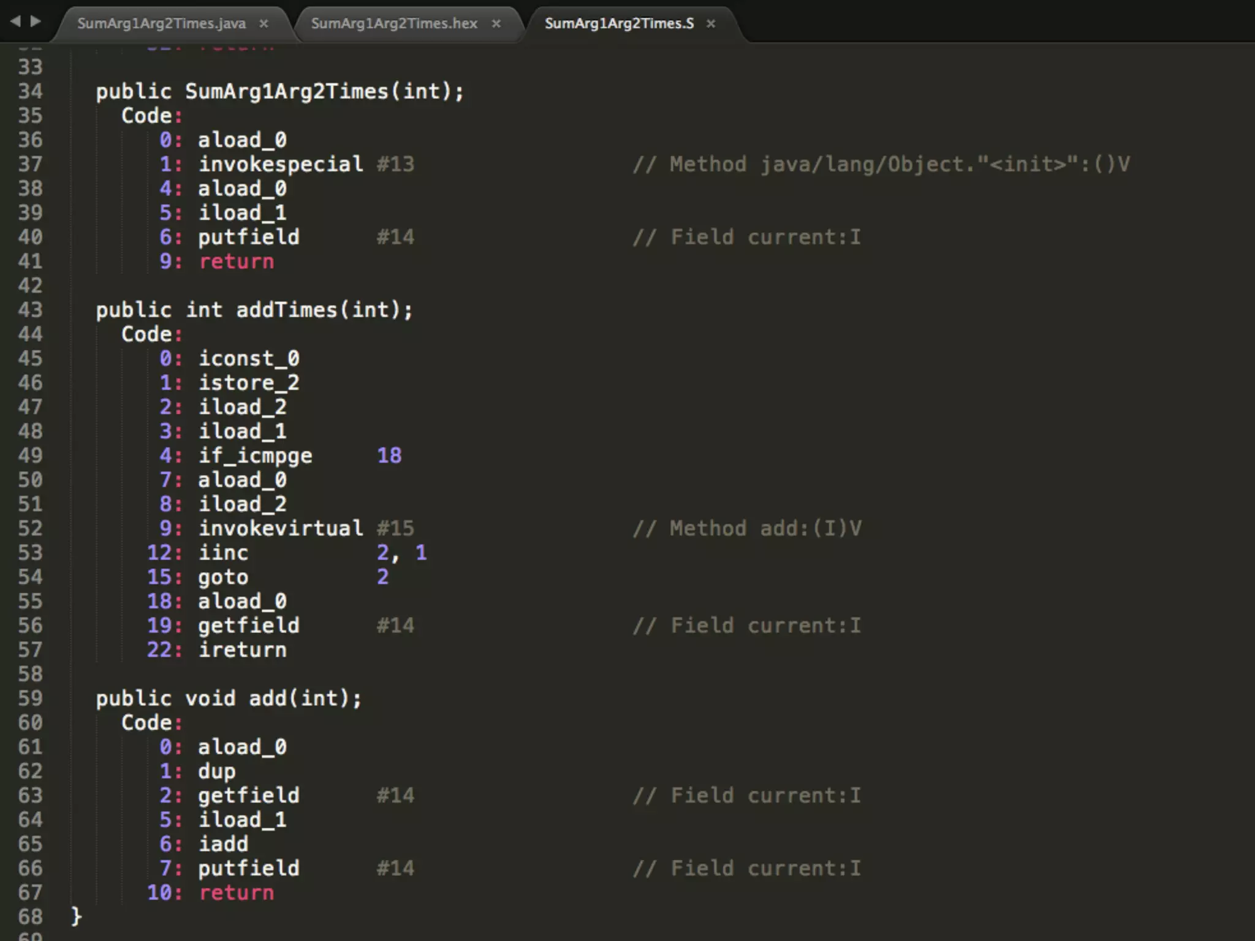Click the previous tab arrow icon
1255x941 pixels.
(x=15, y=21)
